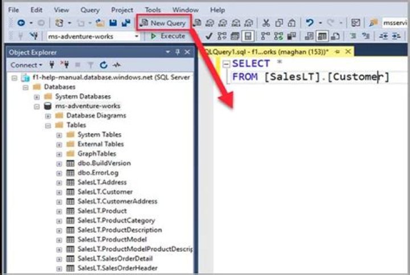The width and height of the screenshot is (410, 275).
Task: Click the Cut scissors icon
Action: (x=266, y=23)
